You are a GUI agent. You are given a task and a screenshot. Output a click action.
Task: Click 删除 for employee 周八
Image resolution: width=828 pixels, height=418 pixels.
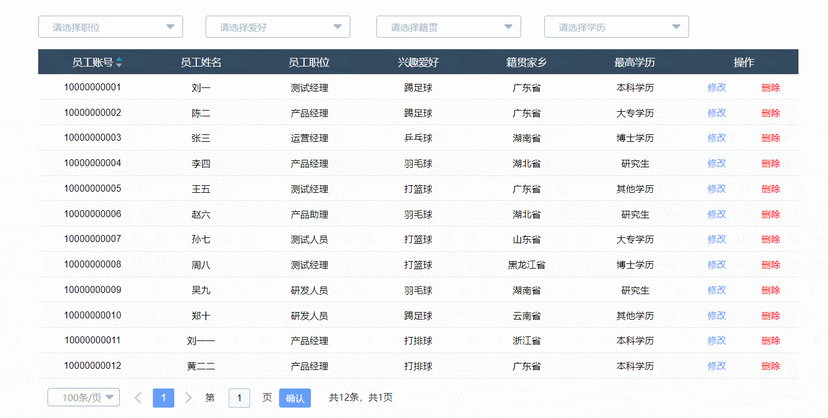(771, 265)
